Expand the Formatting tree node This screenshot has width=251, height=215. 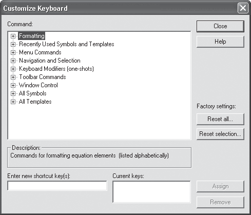(13, 36)
